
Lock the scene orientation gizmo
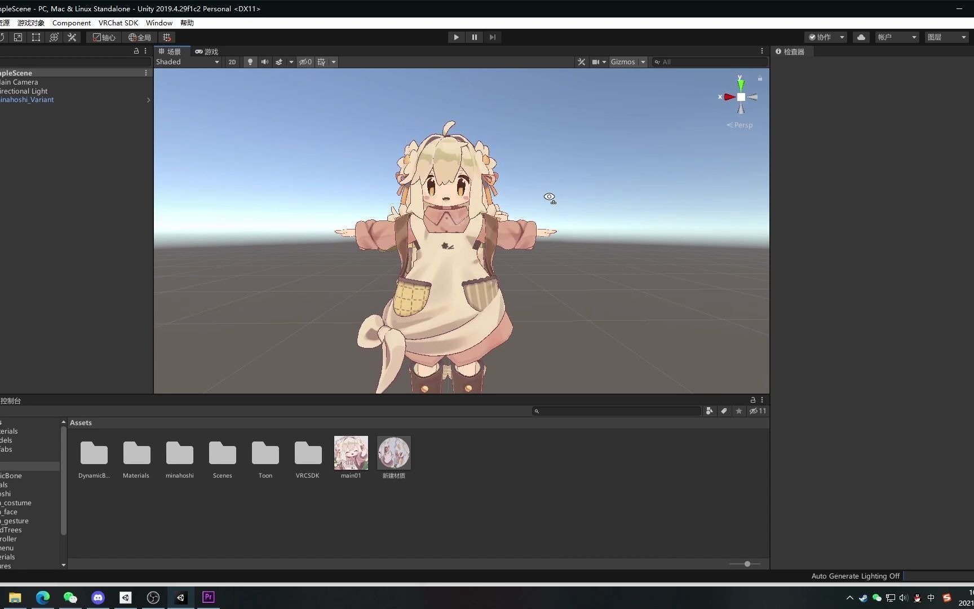click(760, 78)
